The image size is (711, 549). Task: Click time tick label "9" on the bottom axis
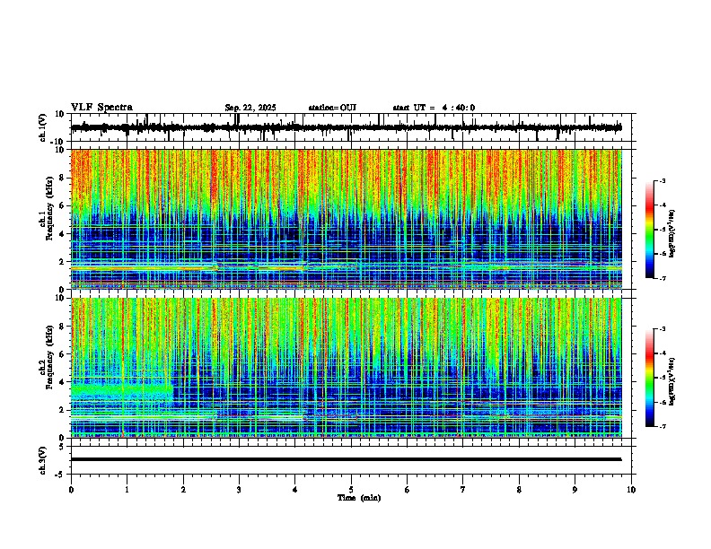(x=575, y=490)
